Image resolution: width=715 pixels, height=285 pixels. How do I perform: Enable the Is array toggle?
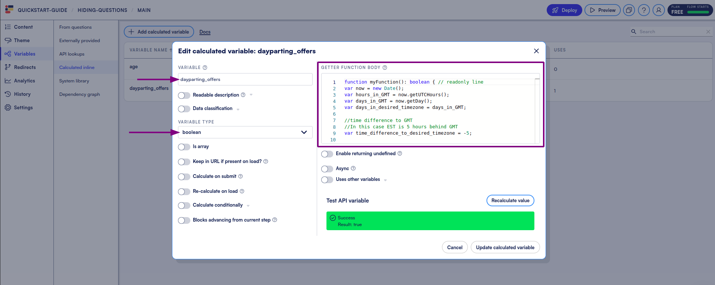(x=184, y=147)
